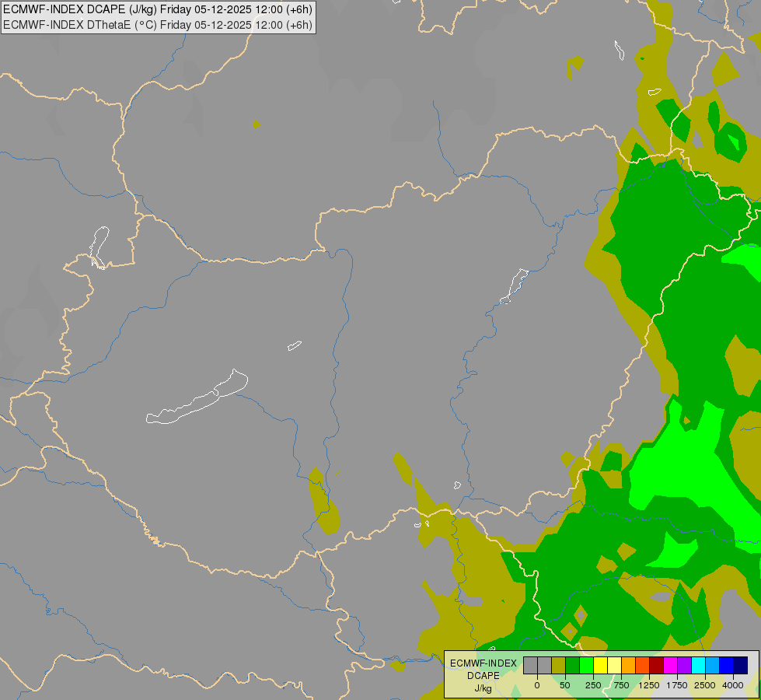Select the cyan legend swatch before 2500
Image resolution: width=761 pixels, height=700 pixels.
(x=698, y=665)
